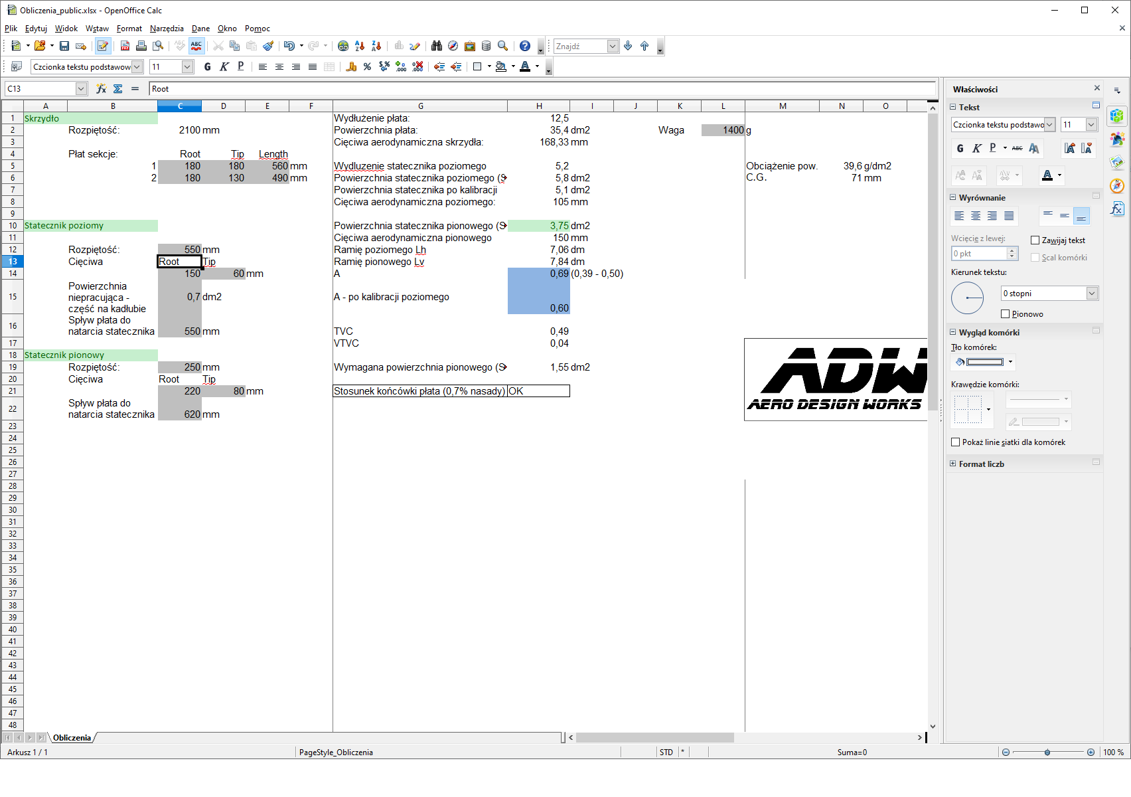The image size is (1131, 797).
Task: Click the Znajdź search field
Action: [580, 46]
